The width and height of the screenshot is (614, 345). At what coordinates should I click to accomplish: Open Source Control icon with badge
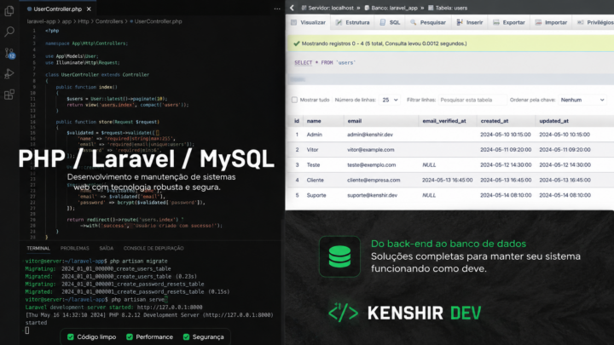point(9,53)
